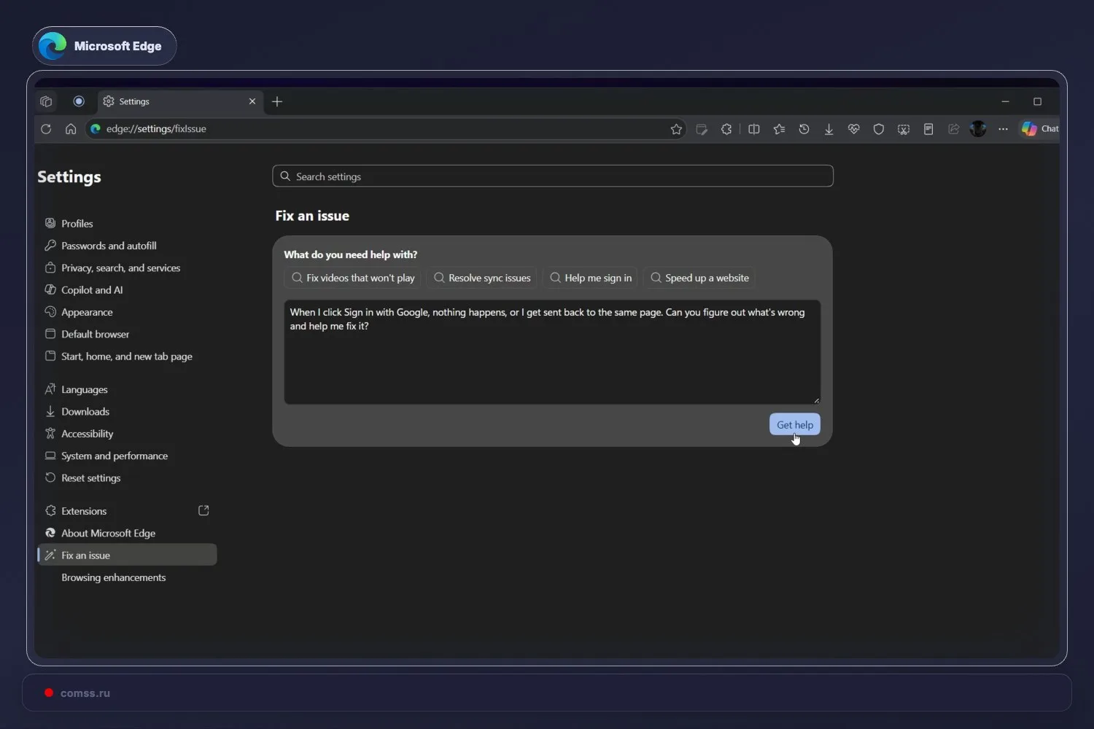Add this page to favorites star
The image size is (1094, 729).
click(x=676, y=129)
